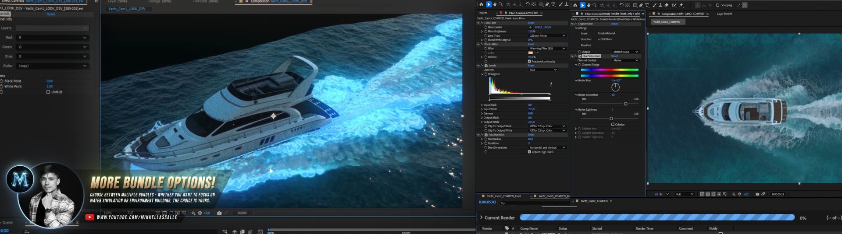Open Blur Dimensions dropdown
842x234 pixels.
(548, 147)
